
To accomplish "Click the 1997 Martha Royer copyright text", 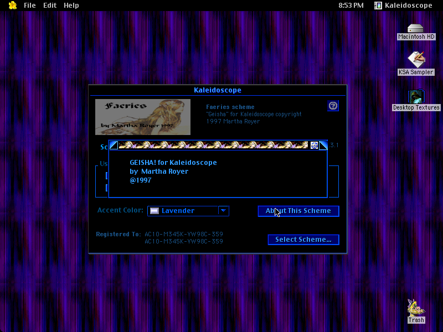I will (233, 121).
